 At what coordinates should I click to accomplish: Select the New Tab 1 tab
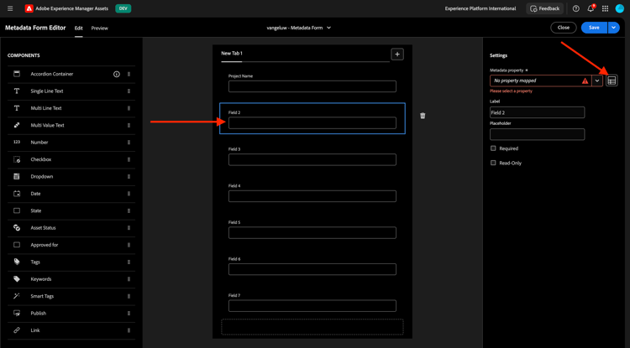pyautogui.click(x=232, y=53)
